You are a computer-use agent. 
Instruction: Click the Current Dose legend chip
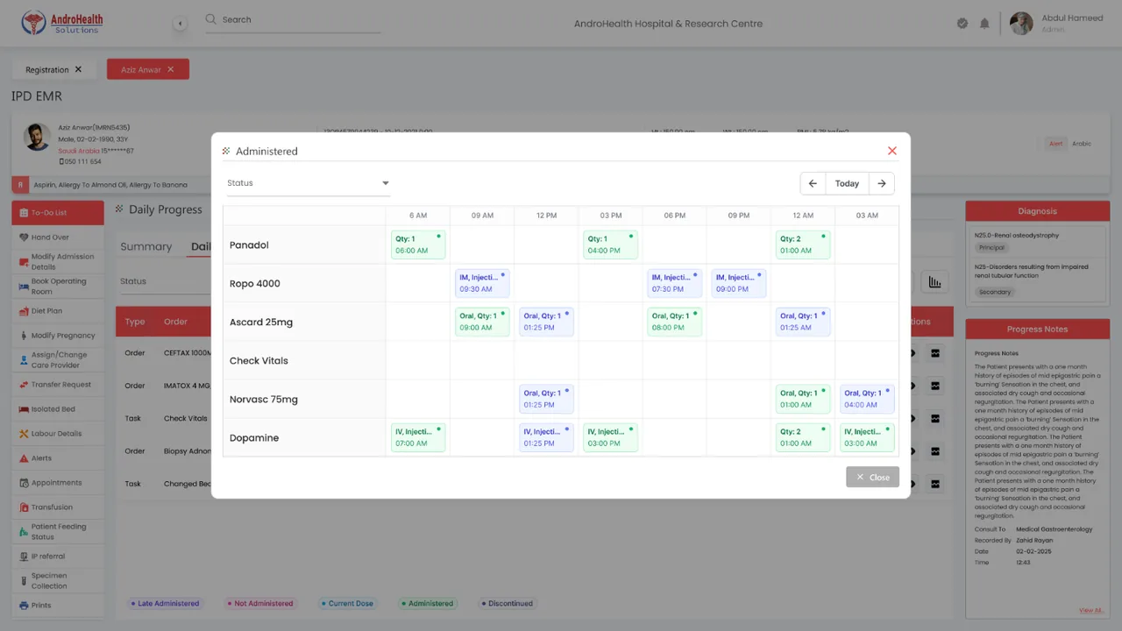[347, 603]
